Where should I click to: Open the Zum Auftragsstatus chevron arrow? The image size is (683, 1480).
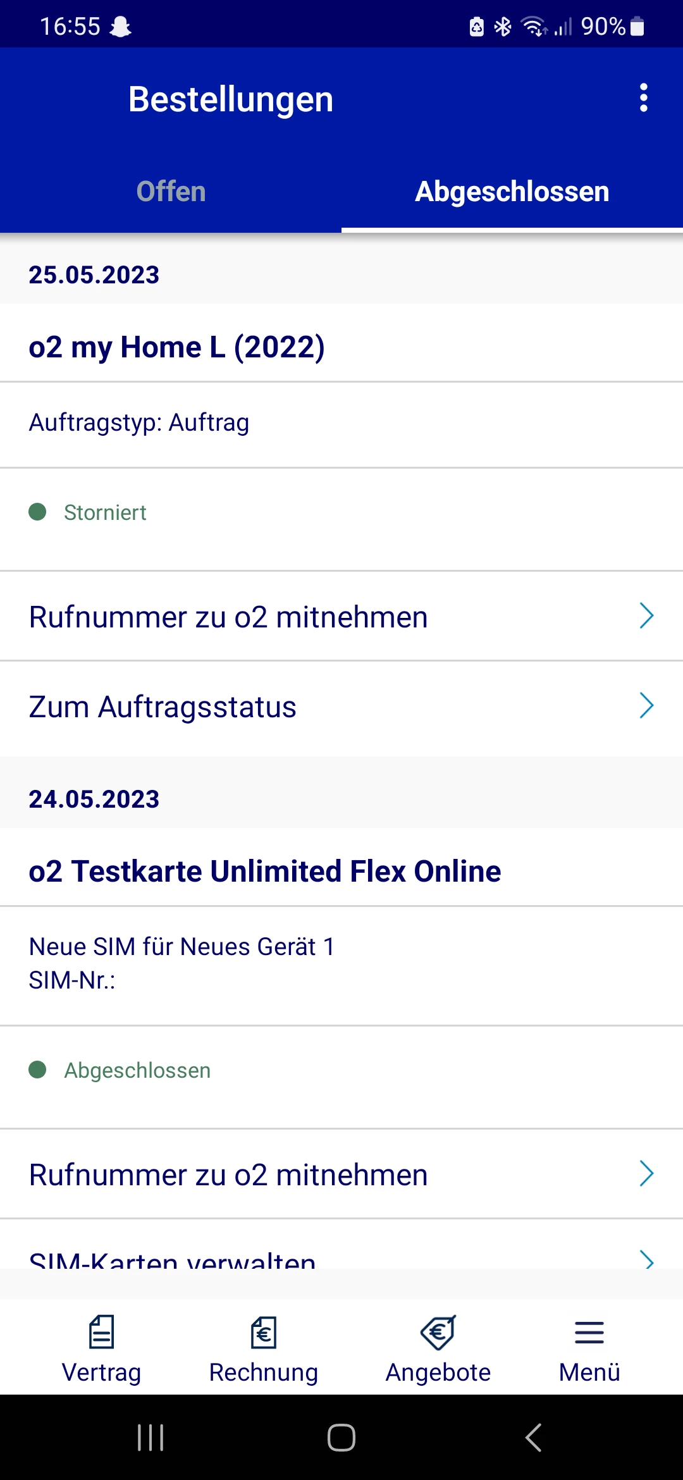pyautogui.click(x=646, y=706)
